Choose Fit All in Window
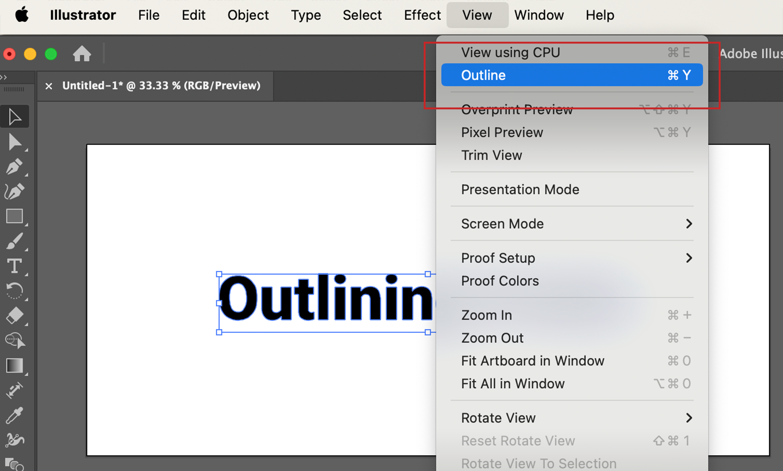Image resolution: width=783 pixels, height=471 pixels. tap(572, 384)
